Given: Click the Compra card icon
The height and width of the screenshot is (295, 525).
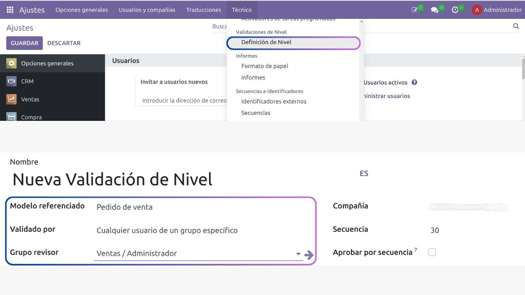Looking at the screenshot, I should tap(11, 117).
